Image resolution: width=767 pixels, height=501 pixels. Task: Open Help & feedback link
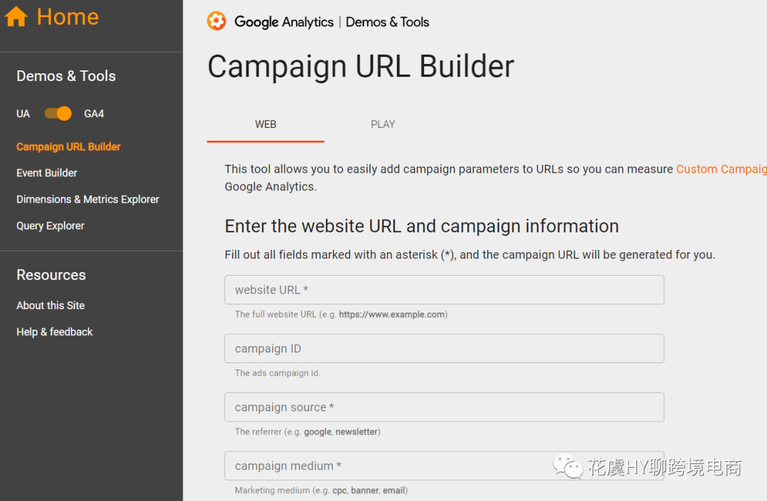click(x=55, y=332)
